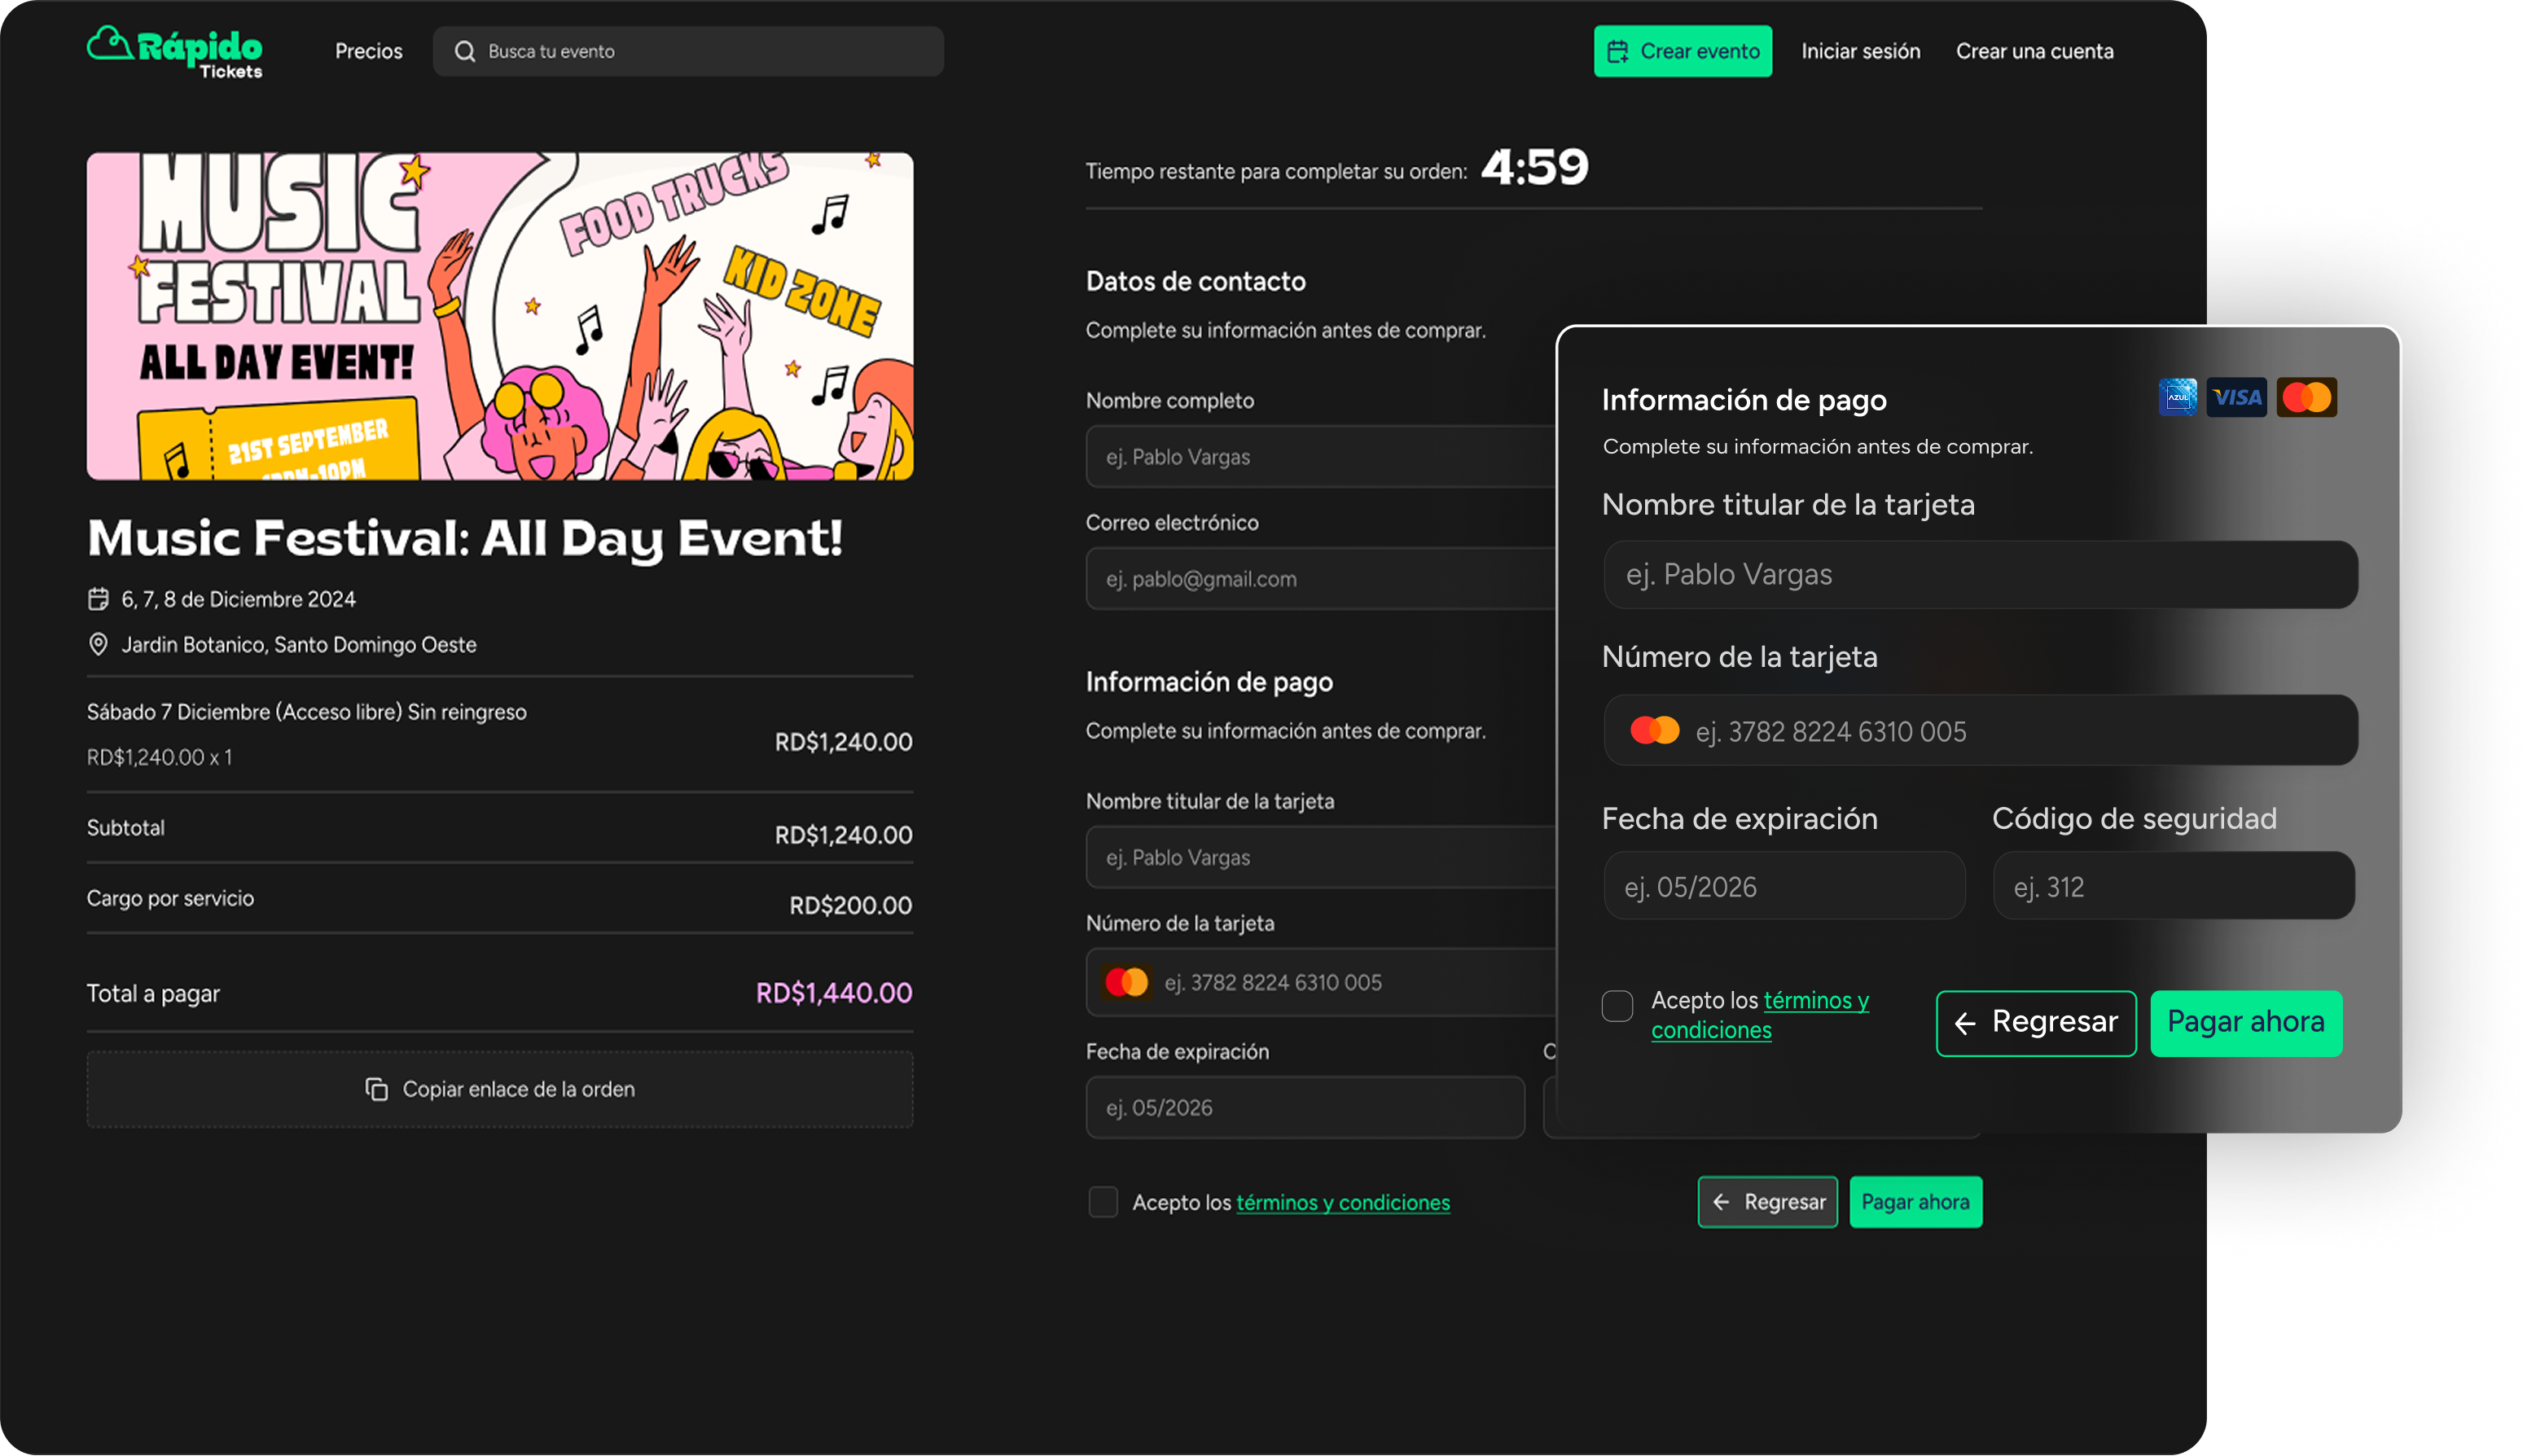The image size is (2536, 1456).
Task: Check the terms checkbox on the main form
Action: tap(1103, 1202)
